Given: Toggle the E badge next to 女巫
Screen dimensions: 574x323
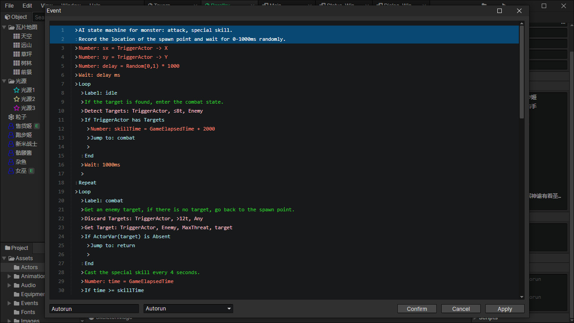Looking at the screenshot, I should click(x=31, y=170).
